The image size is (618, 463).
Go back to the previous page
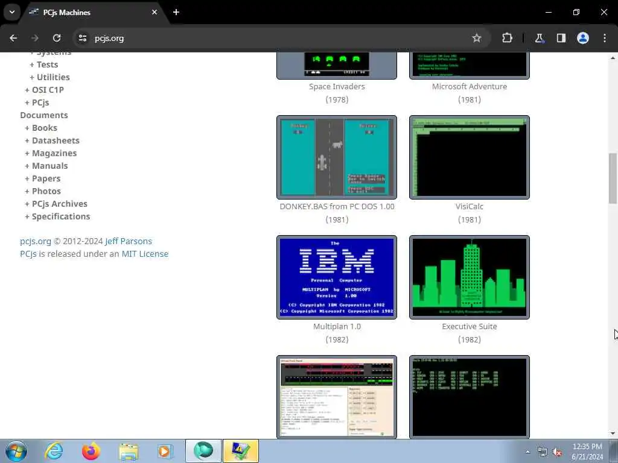coord(13,38)
